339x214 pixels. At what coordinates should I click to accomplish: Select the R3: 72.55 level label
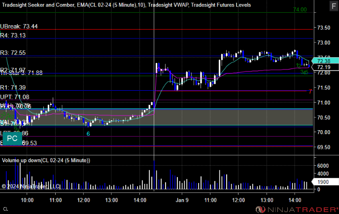pyautogui.click(x=13, y=53)
